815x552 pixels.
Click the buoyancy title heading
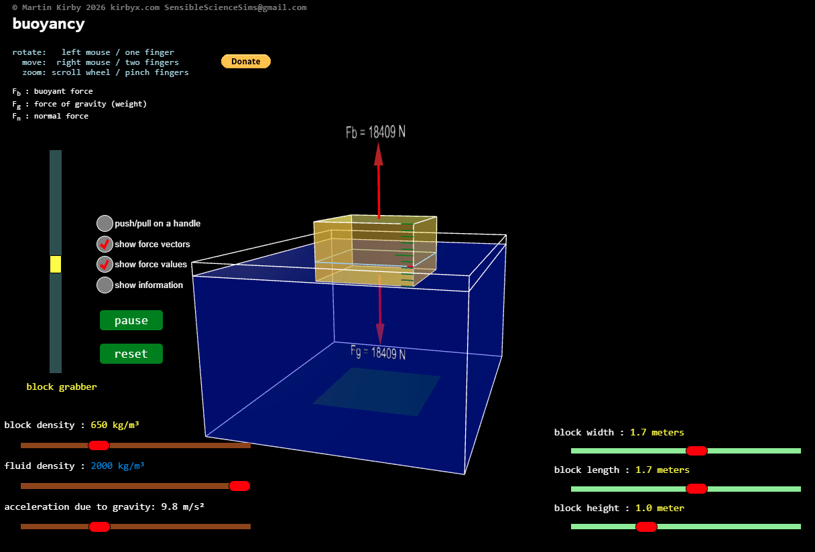[48, 23]
